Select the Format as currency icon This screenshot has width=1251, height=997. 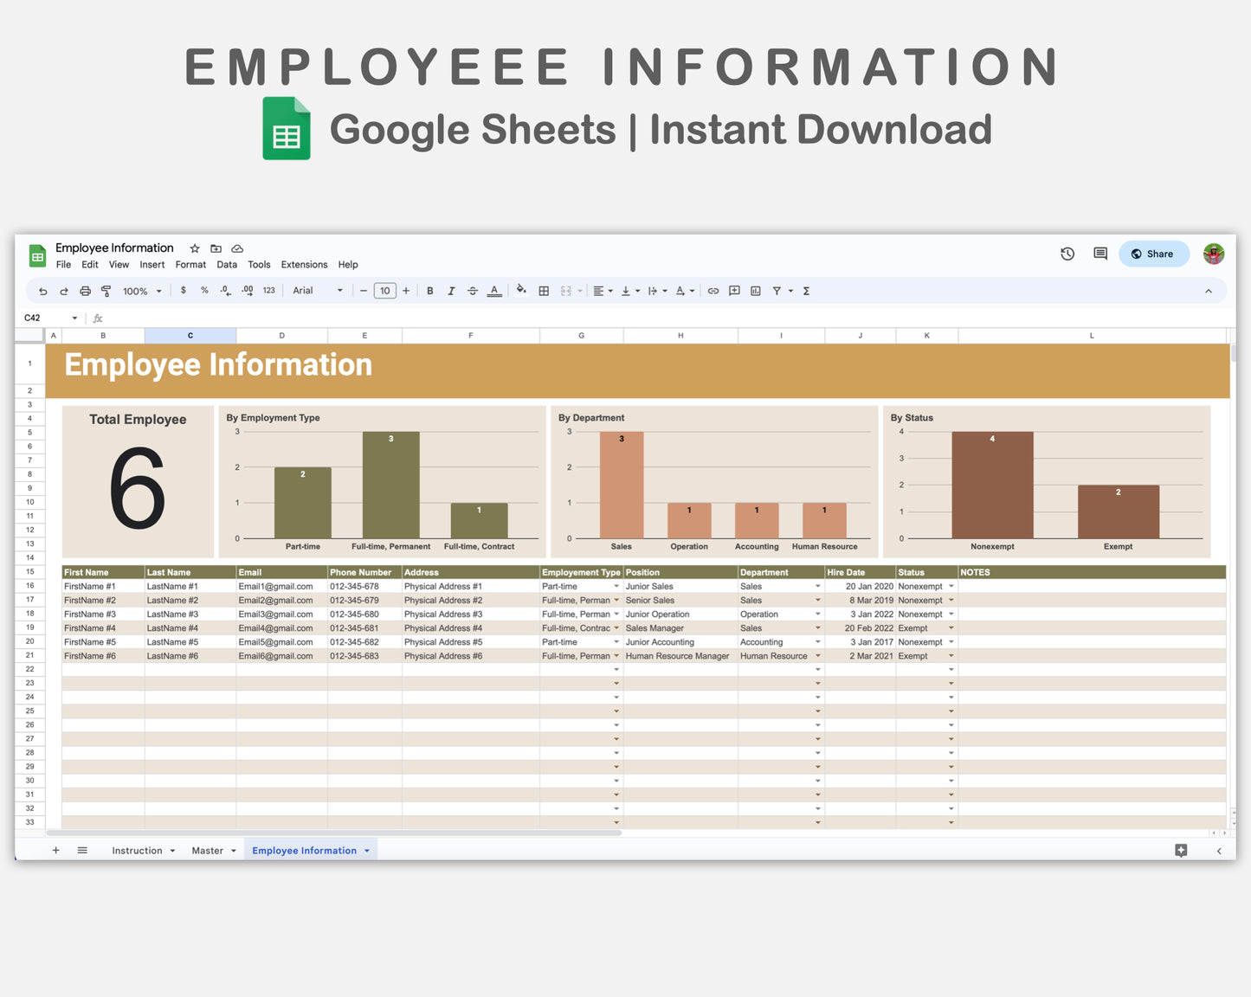pyautogui.click(x=183, y=291)
